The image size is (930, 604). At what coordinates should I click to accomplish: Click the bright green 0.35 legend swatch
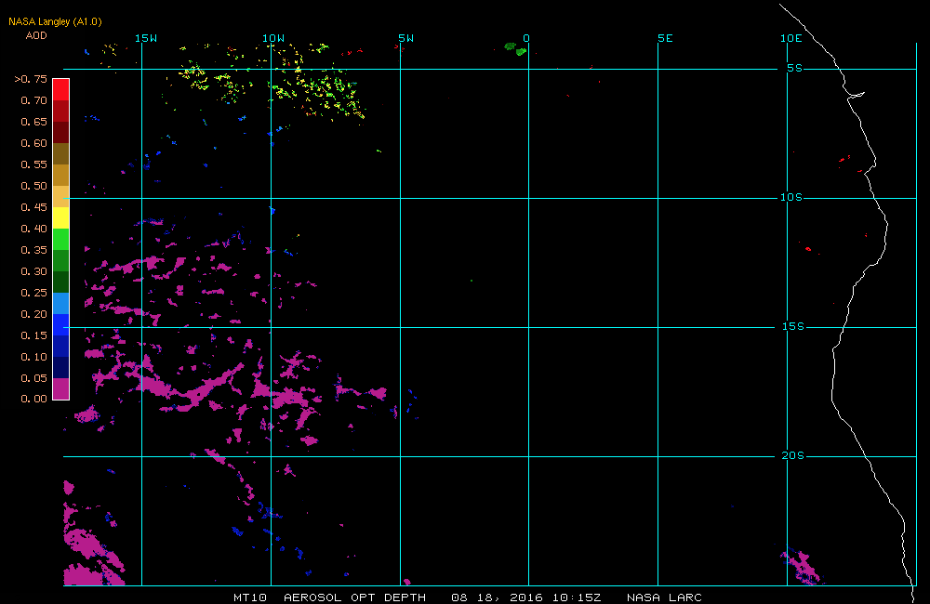(x=61, y=239)
